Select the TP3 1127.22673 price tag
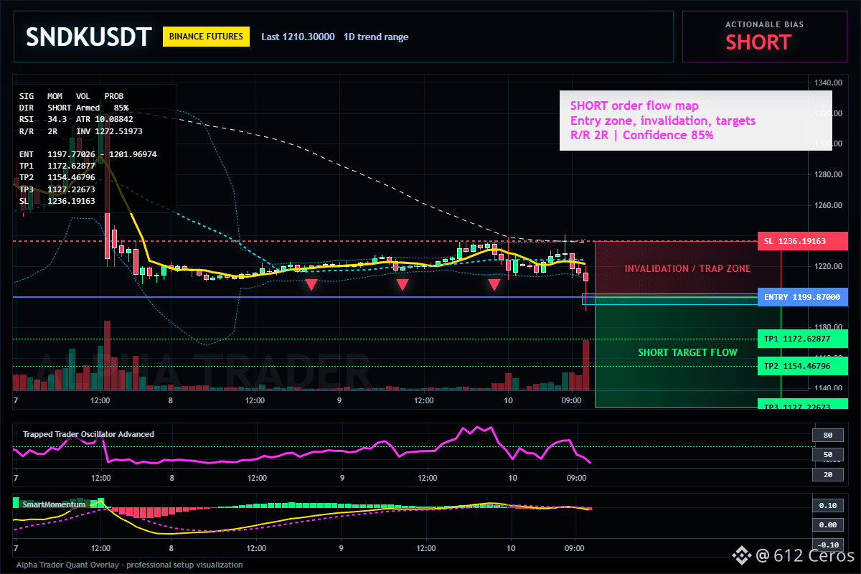Image resolution: width=861 pixels, height=574 pixels. pyautogui.click(x=802, y=404)
